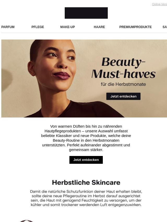
Task: Click the Herbstliche Skincare heading
Action: coord(86,182)
